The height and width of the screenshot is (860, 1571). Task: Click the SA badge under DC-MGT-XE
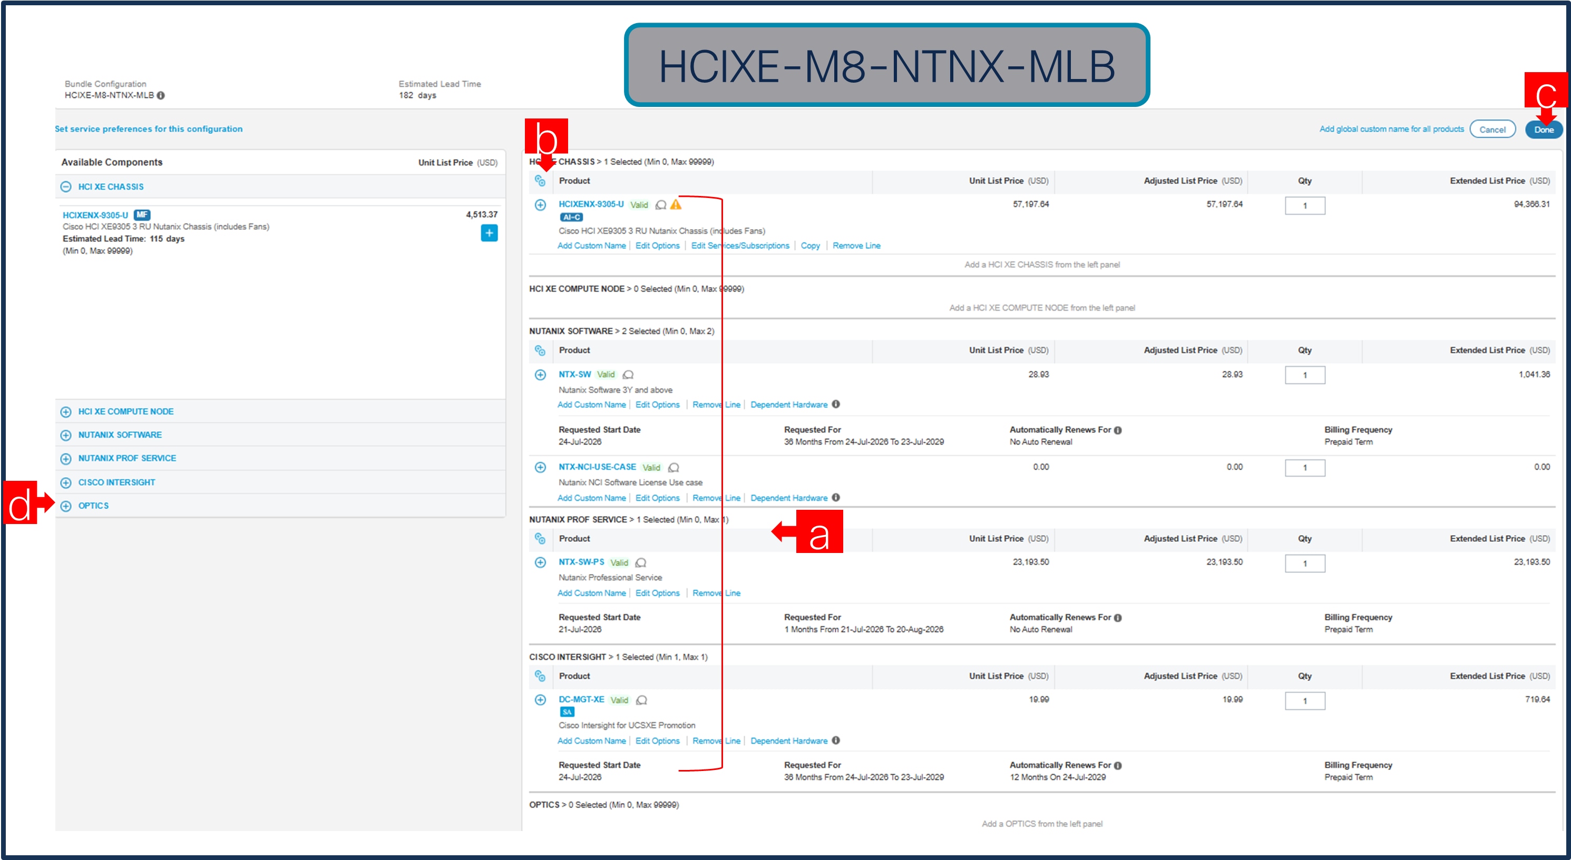tap(567, 713)
